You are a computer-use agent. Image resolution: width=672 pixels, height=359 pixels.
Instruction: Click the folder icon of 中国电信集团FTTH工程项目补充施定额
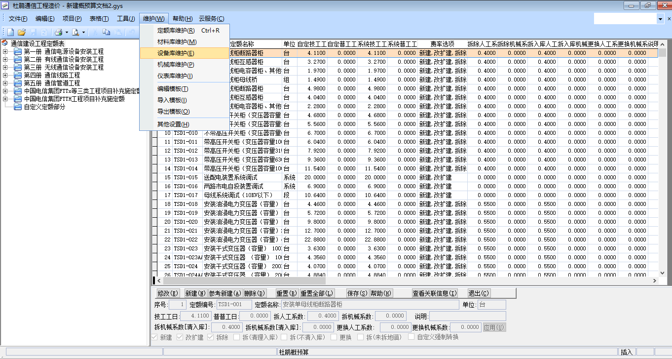(x=18, y=99)
